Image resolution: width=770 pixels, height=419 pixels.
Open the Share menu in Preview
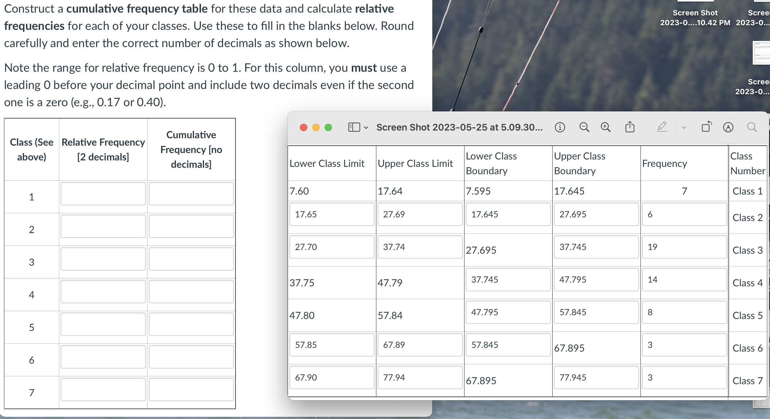tap(630, 127)
